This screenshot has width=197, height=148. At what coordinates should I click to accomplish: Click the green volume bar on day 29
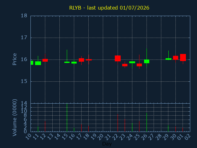pyautogui.click(x=168, y=128)
